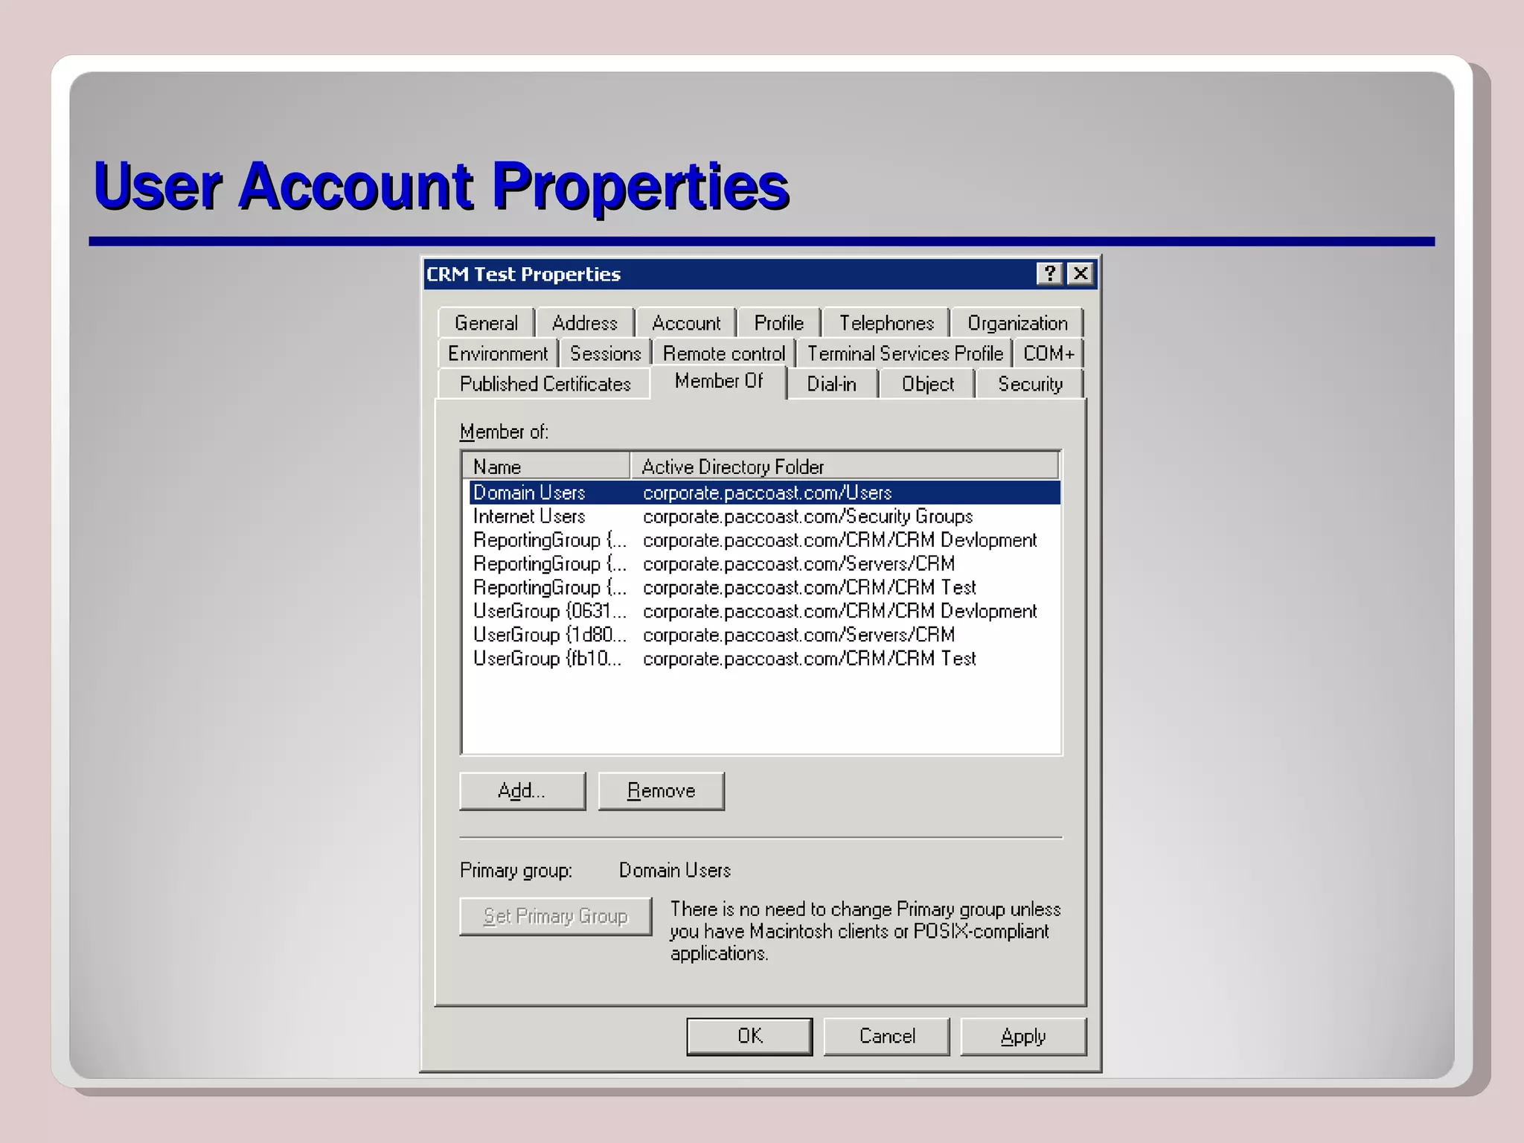Click corporate.paccoast.com/Security Groups folder cell
The image size is (1524, 1143).
point(808,516)
